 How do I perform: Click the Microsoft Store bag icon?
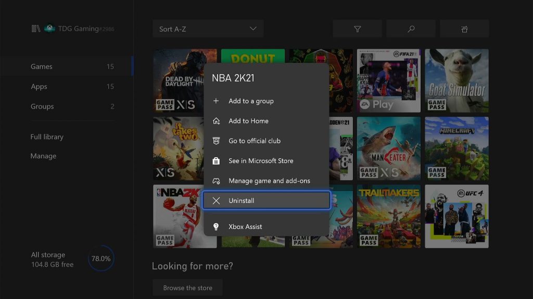pos(216,161)
